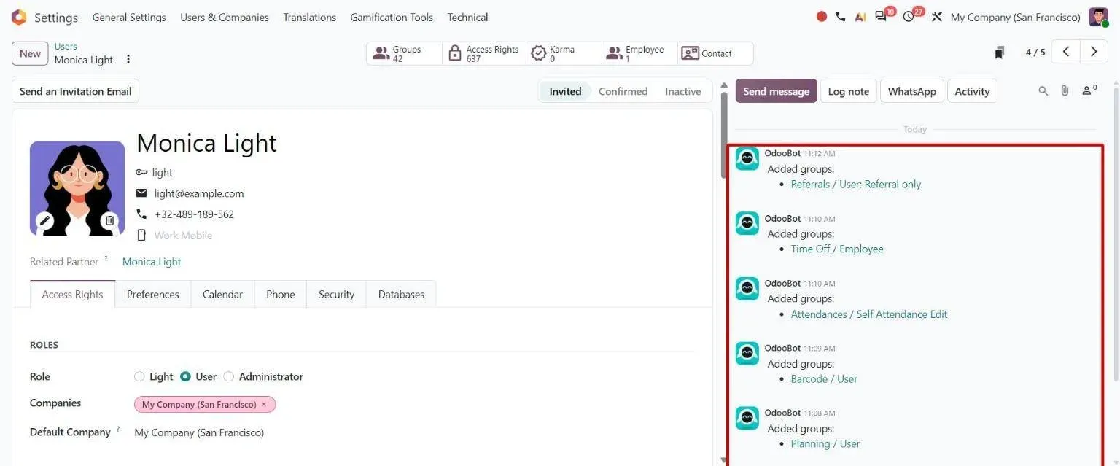Select the Administrator role radio button

tap(229, 376)
